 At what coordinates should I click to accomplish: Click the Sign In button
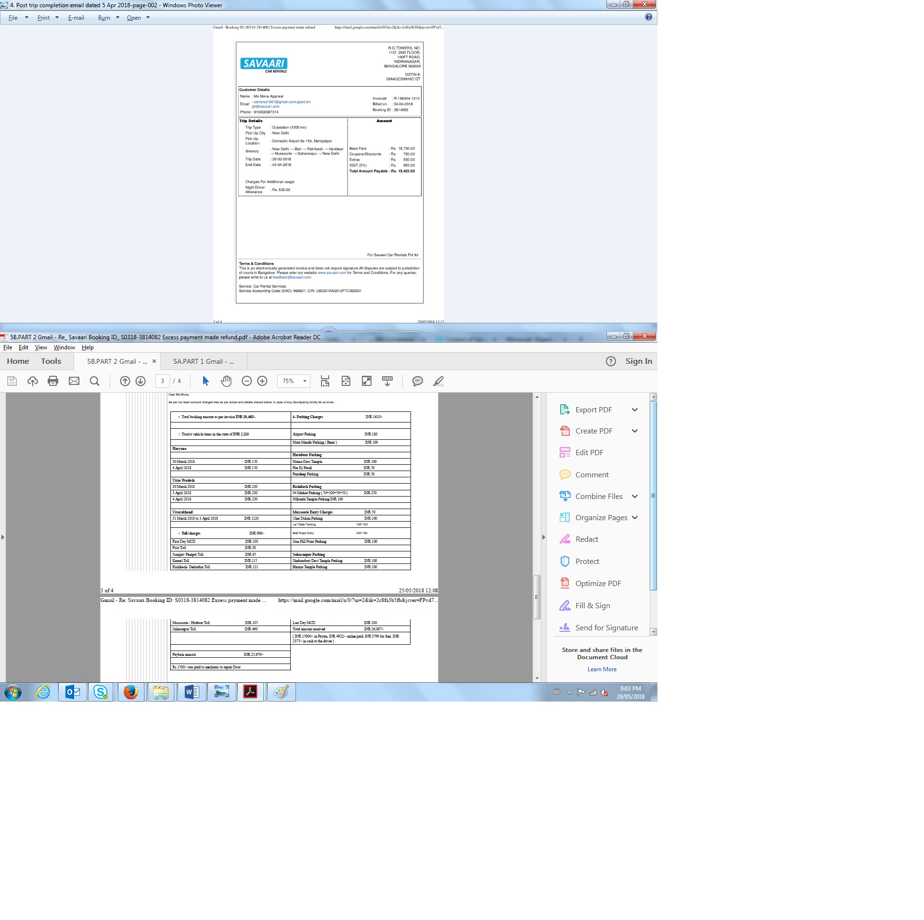639,361
